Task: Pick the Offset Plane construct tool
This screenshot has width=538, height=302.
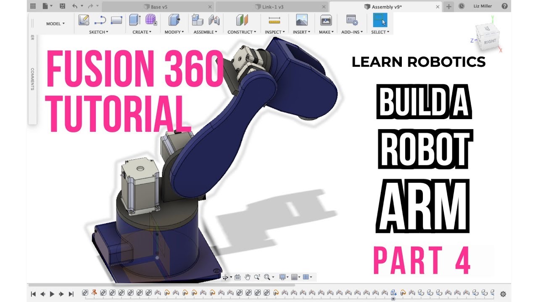Action: tap(242, 20)
